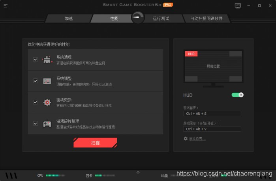Open the 更多设置 link
The height and width of the screenshot is (181, 276).
coord(197,139)
